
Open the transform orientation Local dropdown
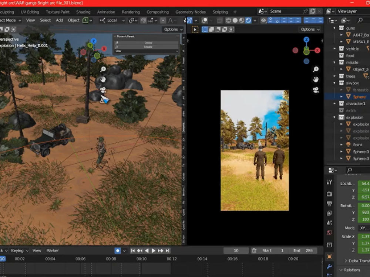[112, 20]
